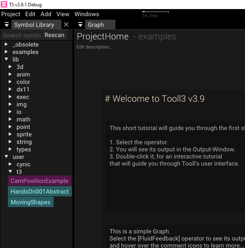Open the Project menu
Screen dimensions: 245x248
pyautogui.click(x=11, y=14)
